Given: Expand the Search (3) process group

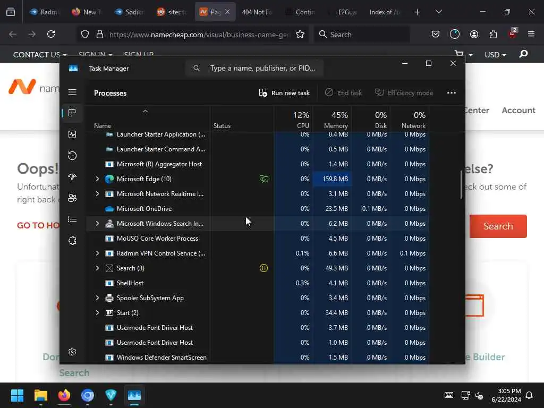Looking at the screenshot, I should coord(98,268).
